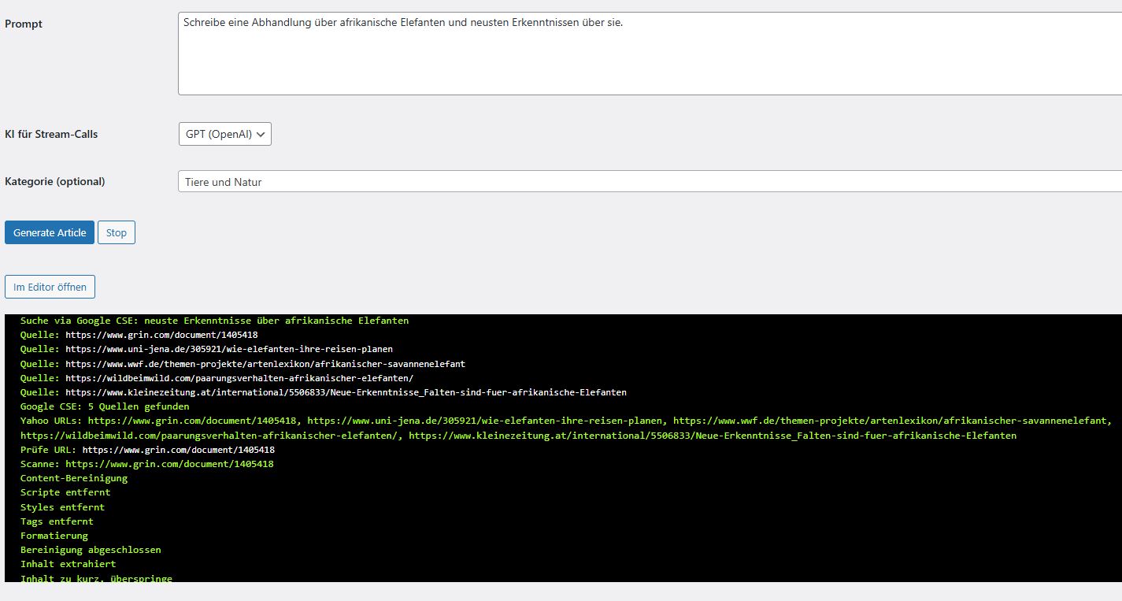This screenshot has height=601, width=1122.
Task: Click the 'Scripte entfernt' log entry
Action: pyautogui.click(x=65, y=492)
